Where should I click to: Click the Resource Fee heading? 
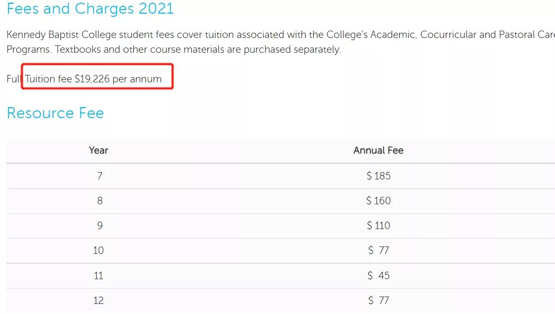click(x=55, y=113)
